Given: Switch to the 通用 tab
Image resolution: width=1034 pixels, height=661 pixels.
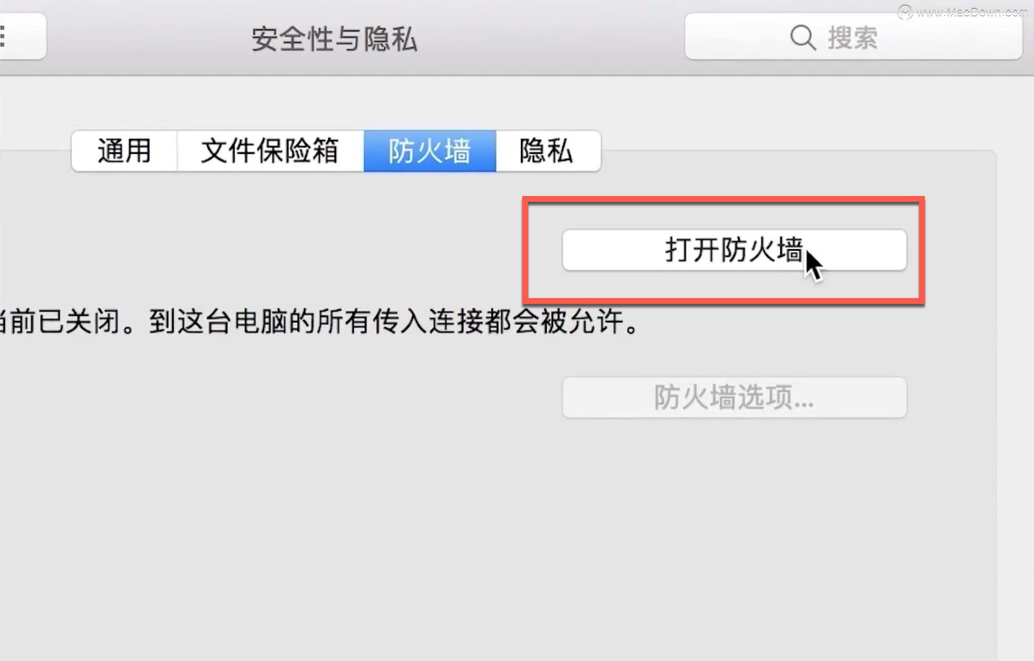Looking at the screenshot, I should [124, 151].
